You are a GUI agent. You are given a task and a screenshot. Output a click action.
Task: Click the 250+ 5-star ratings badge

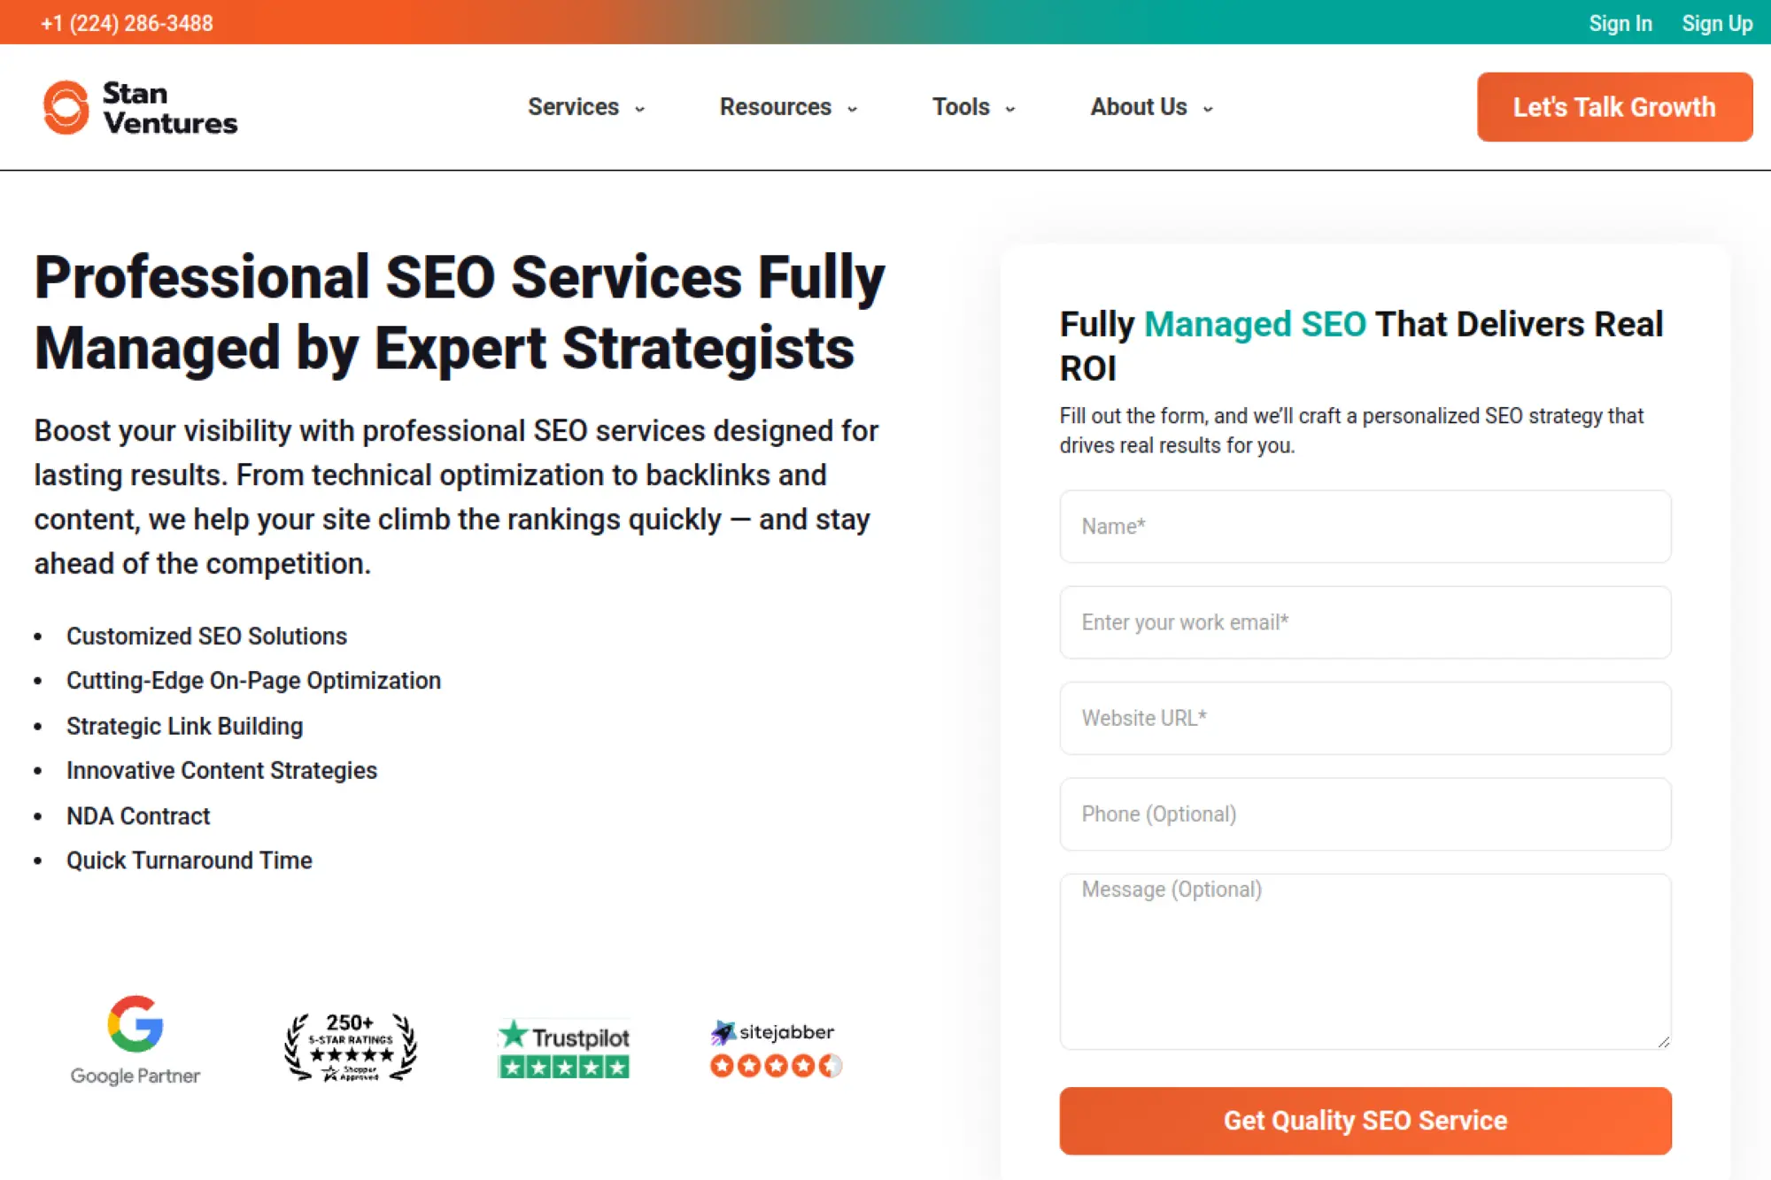(x=351, y=1047)
